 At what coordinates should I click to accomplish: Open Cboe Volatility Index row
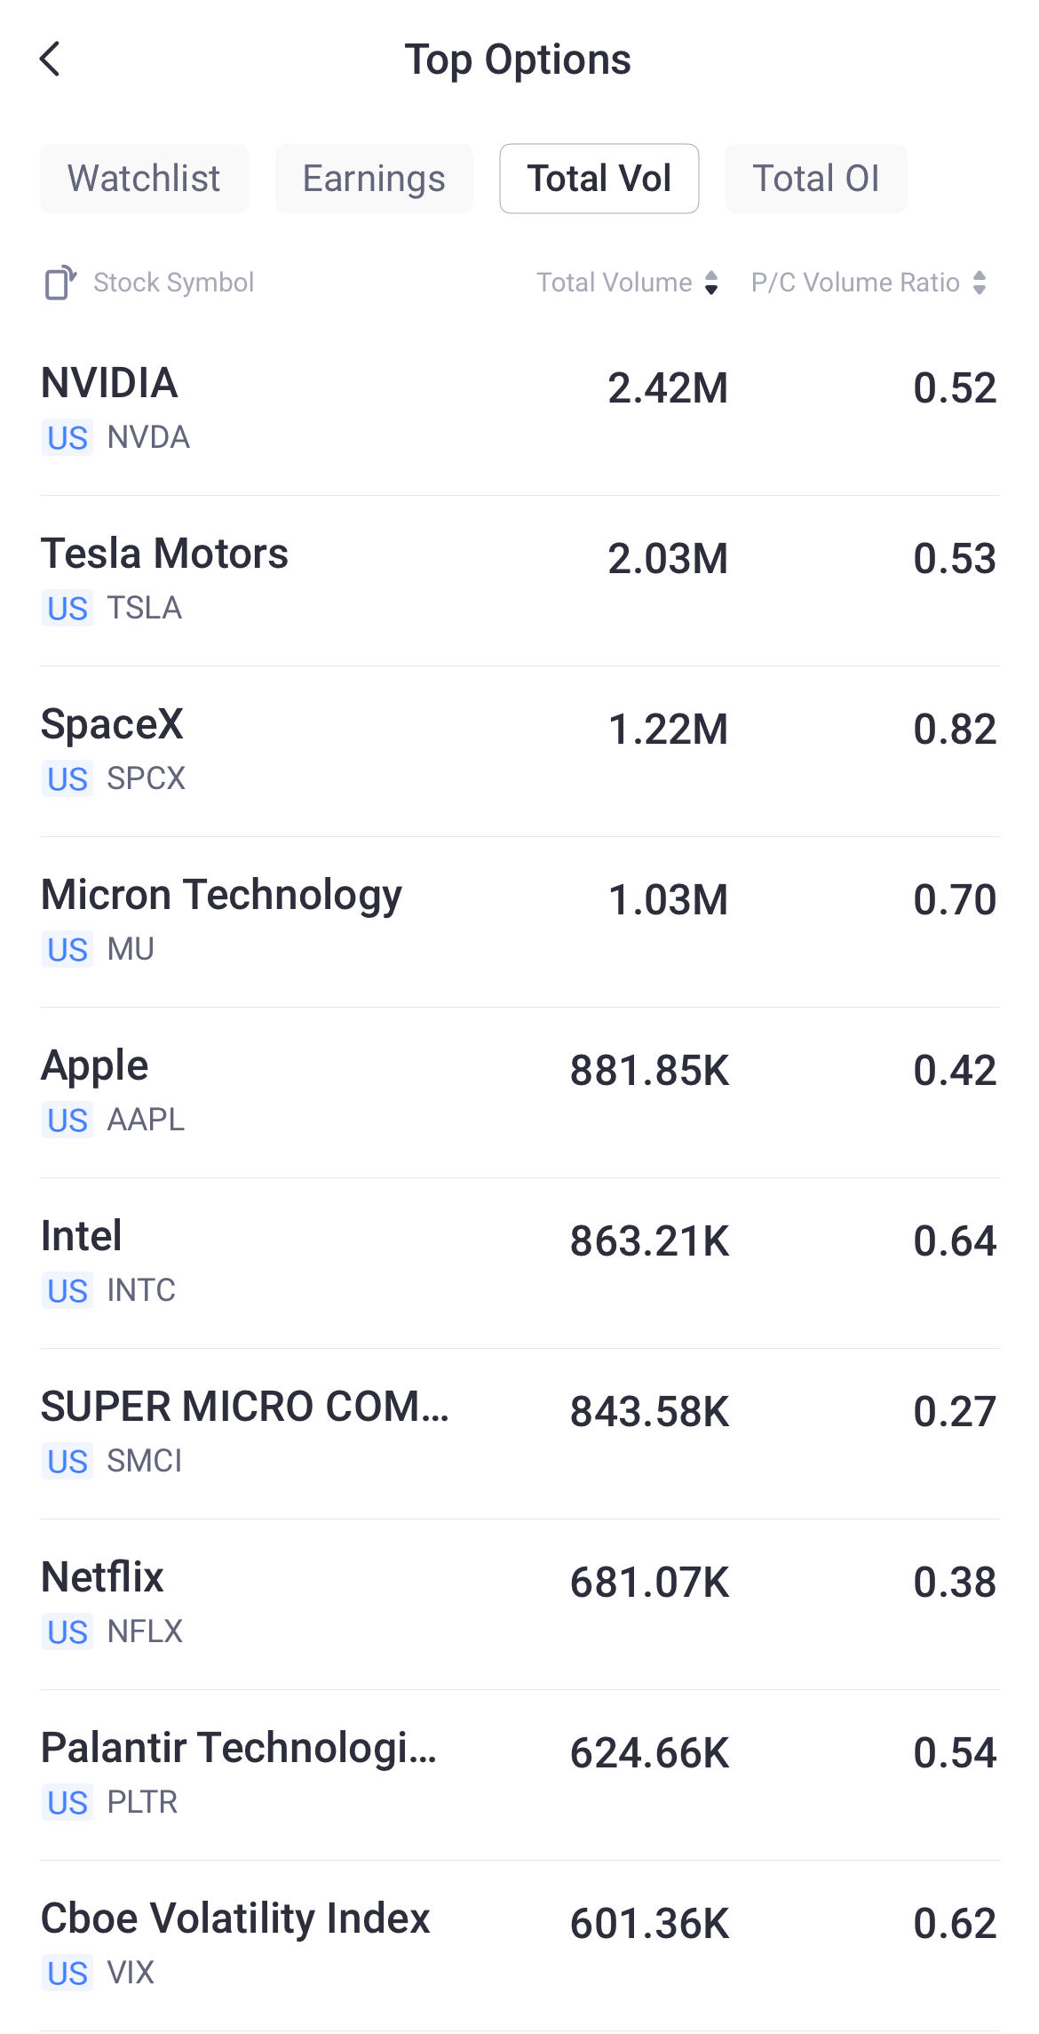[519, 1946]
